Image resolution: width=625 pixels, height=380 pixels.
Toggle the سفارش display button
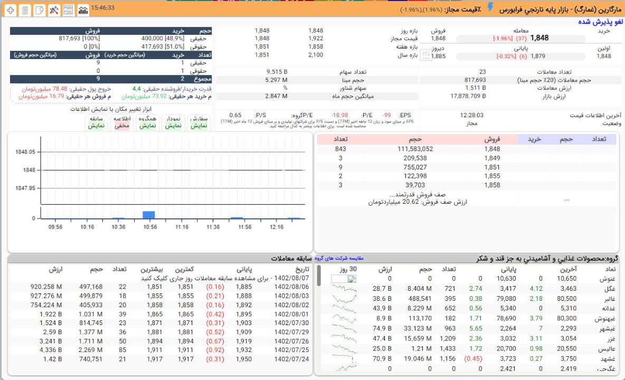point(199,122)
